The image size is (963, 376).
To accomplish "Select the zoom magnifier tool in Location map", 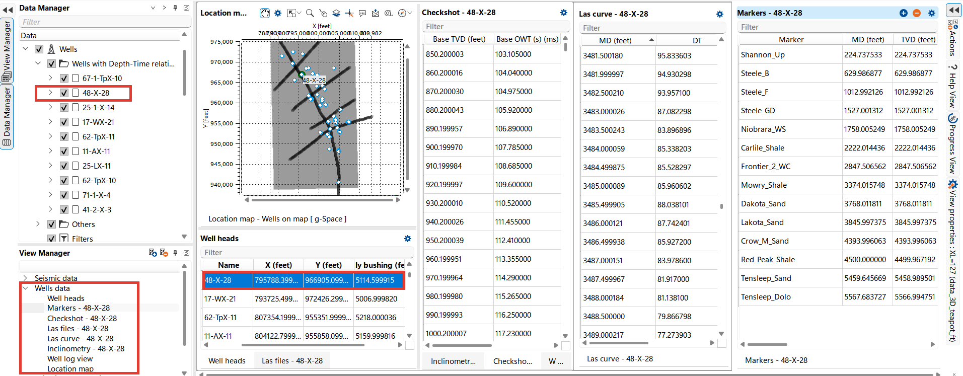I will [x=310, y=13].
